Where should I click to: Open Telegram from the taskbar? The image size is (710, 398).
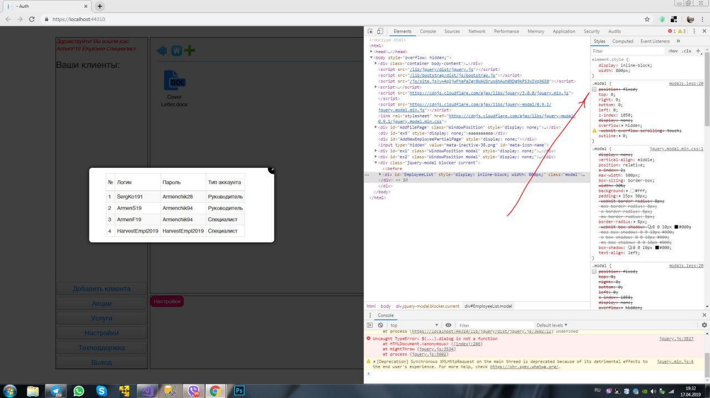[x=55, y=391]
